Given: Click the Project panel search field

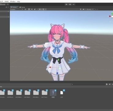Looking at the screenshot, I should tap(88, 84).
